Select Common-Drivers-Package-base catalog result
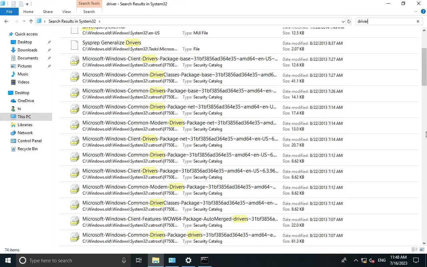427x267 pixels. (x=239, y=94)
